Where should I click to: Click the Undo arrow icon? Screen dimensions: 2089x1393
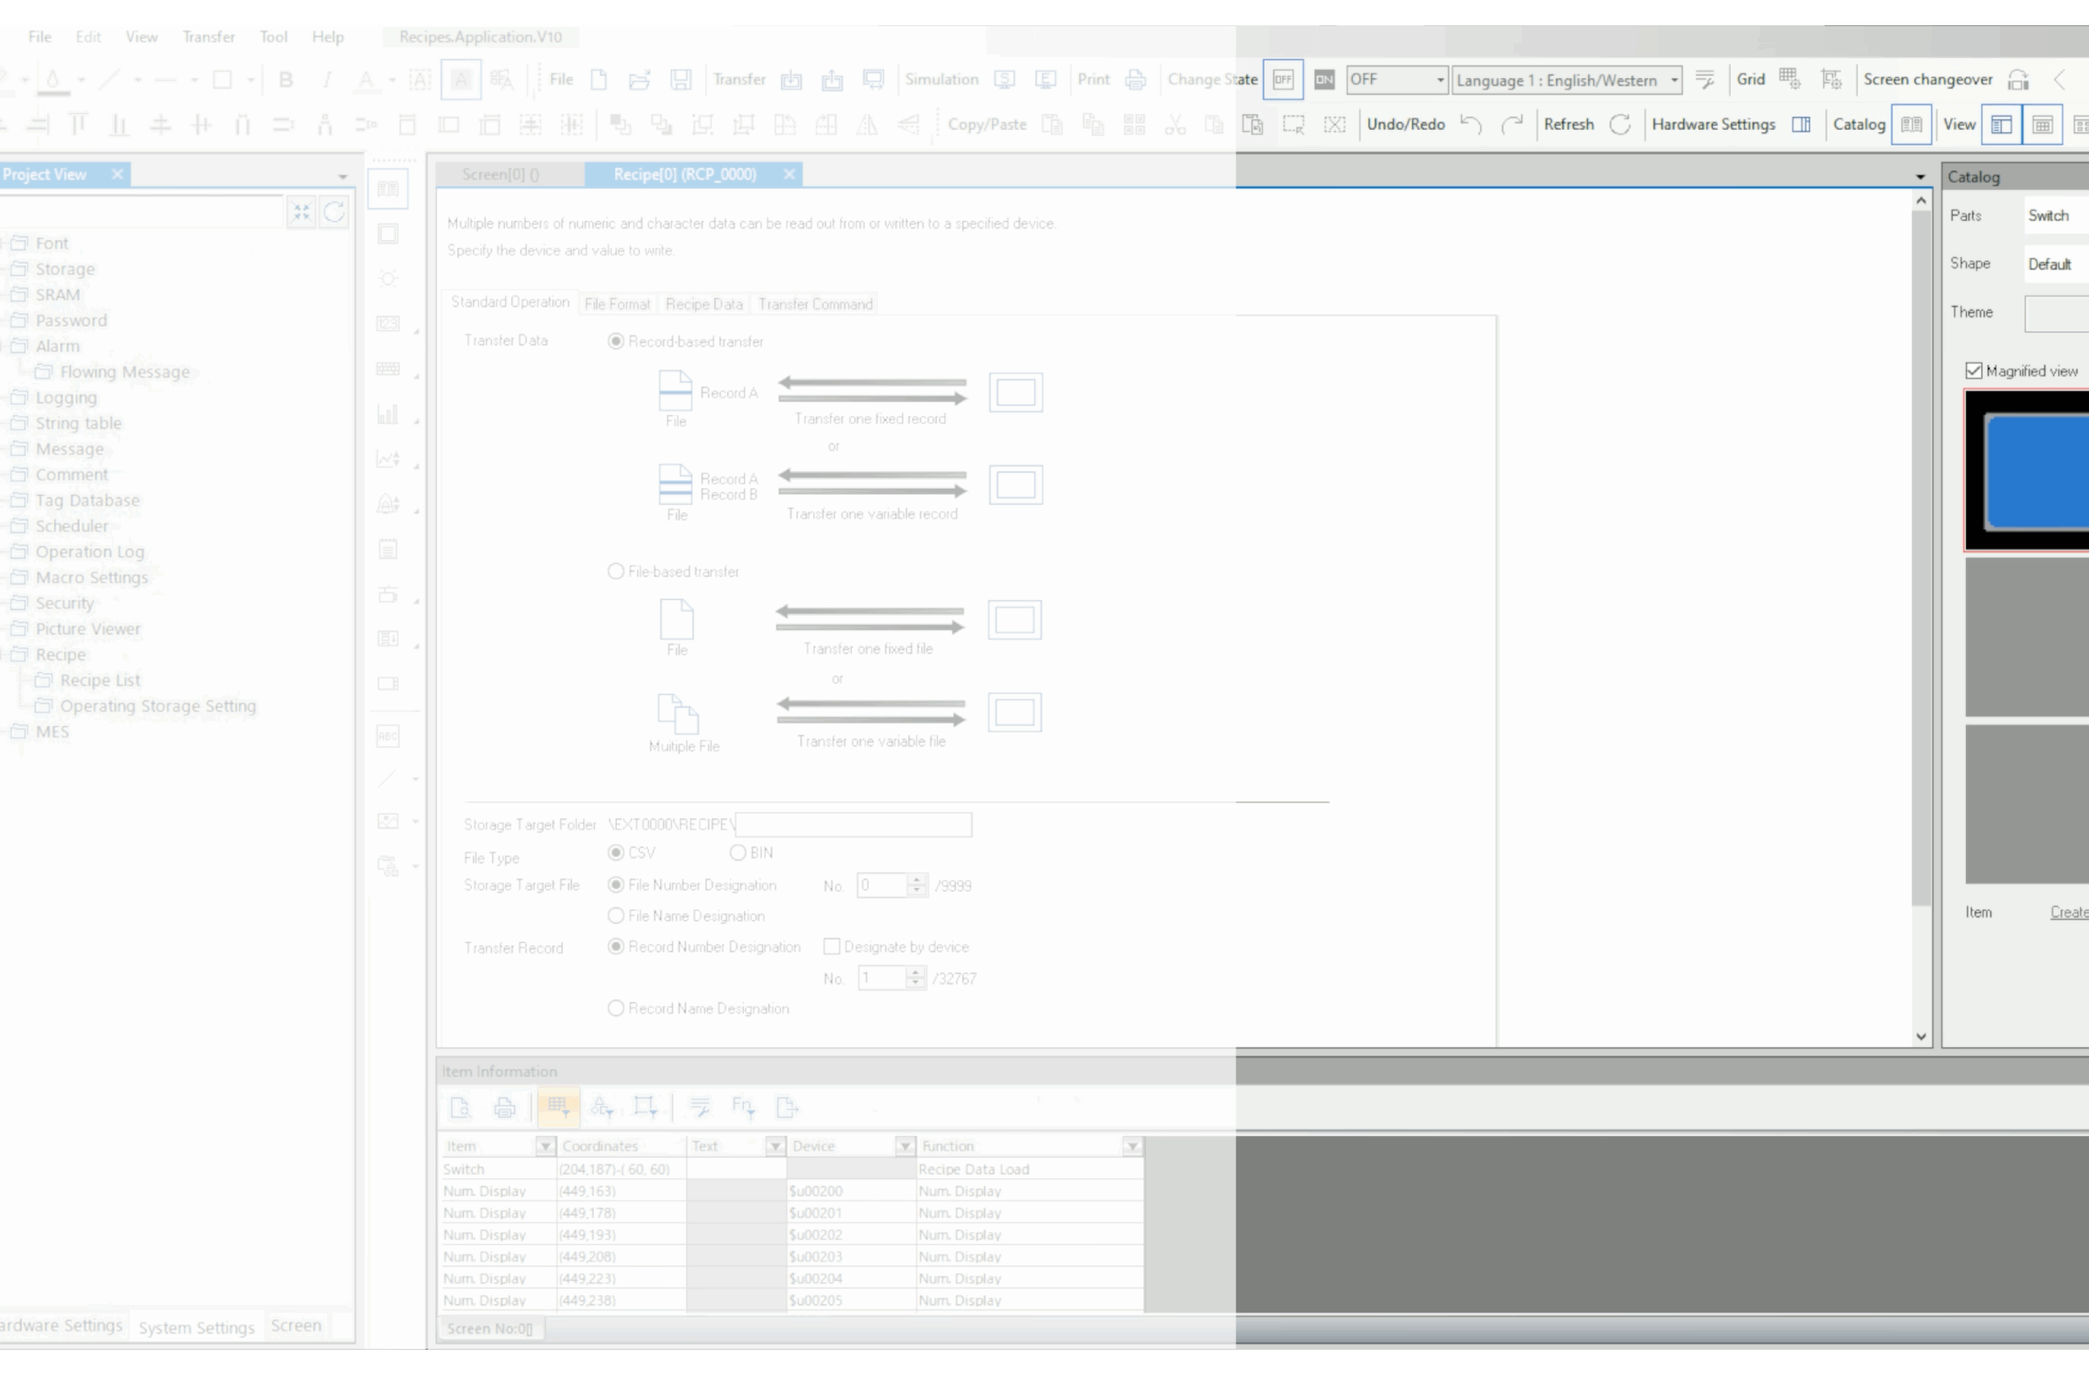pos(1470,124)
